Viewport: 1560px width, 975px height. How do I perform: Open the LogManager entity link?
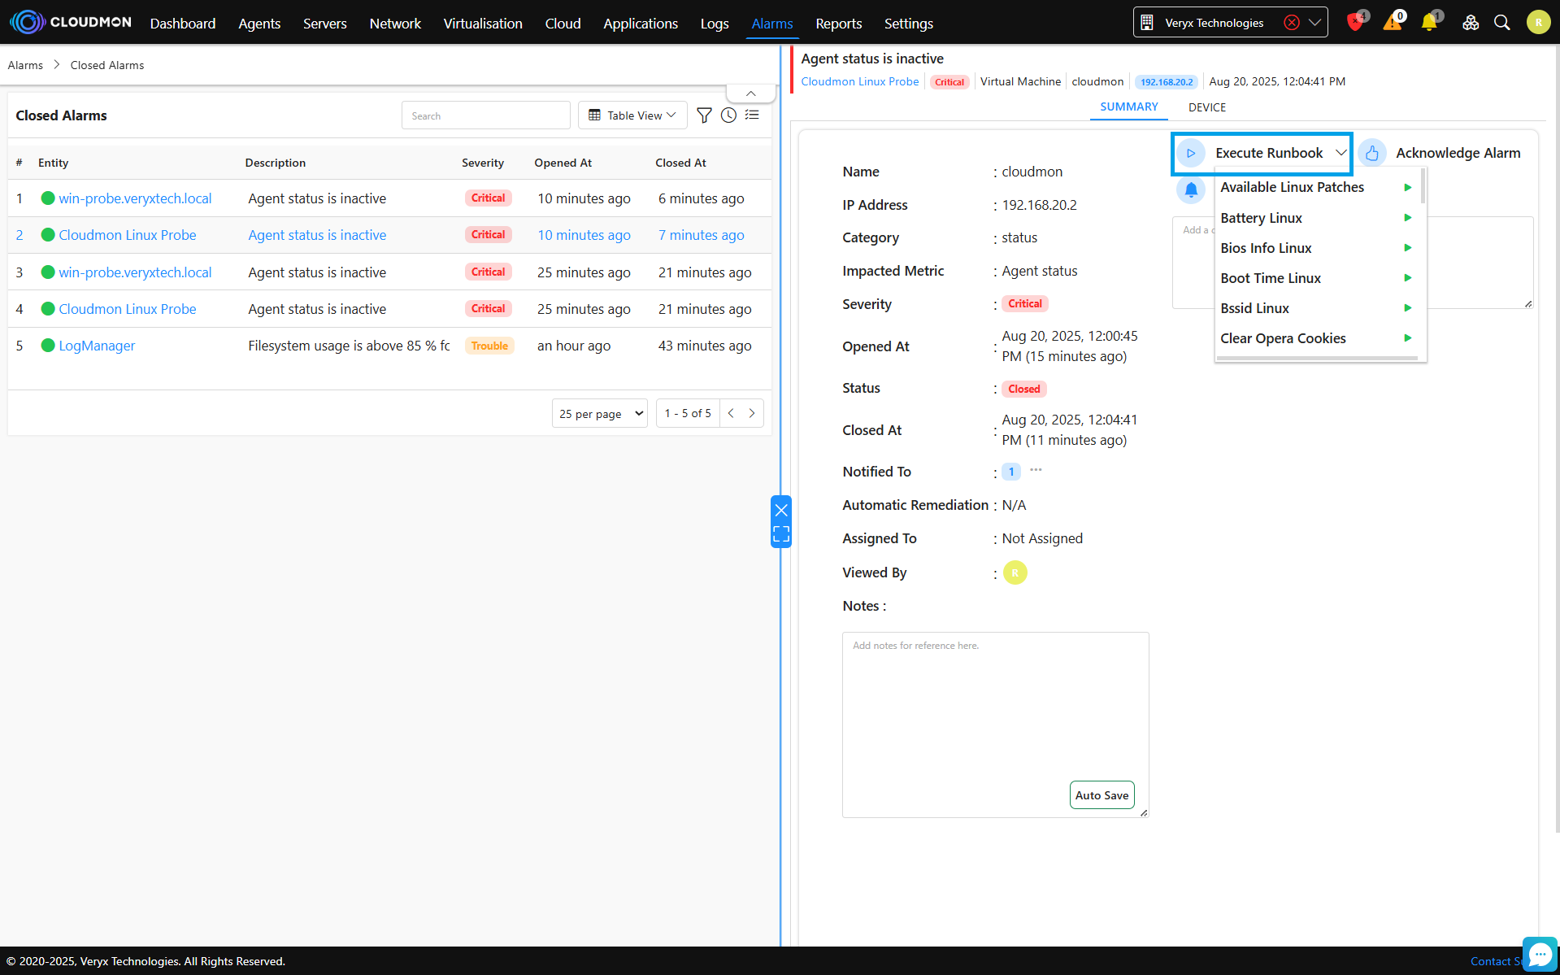click(x=97, y=346)
